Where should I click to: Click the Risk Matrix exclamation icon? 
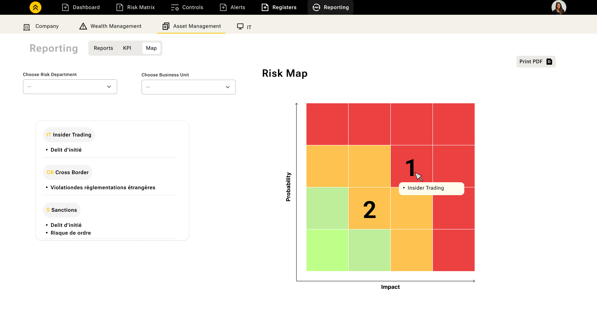pos(120,7)
